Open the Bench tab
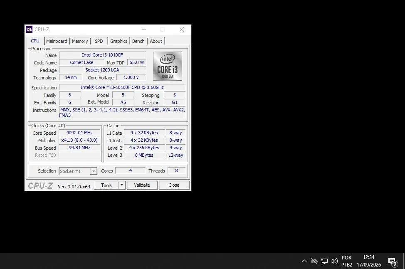 [138, 41]
